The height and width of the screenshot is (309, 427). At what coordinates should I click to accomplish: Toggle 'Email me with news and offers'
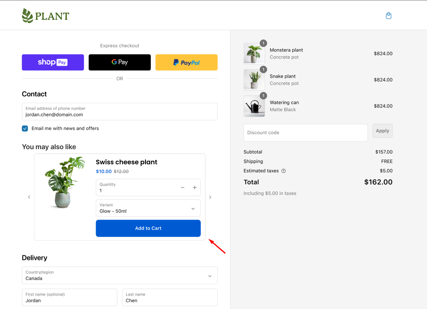25,129
